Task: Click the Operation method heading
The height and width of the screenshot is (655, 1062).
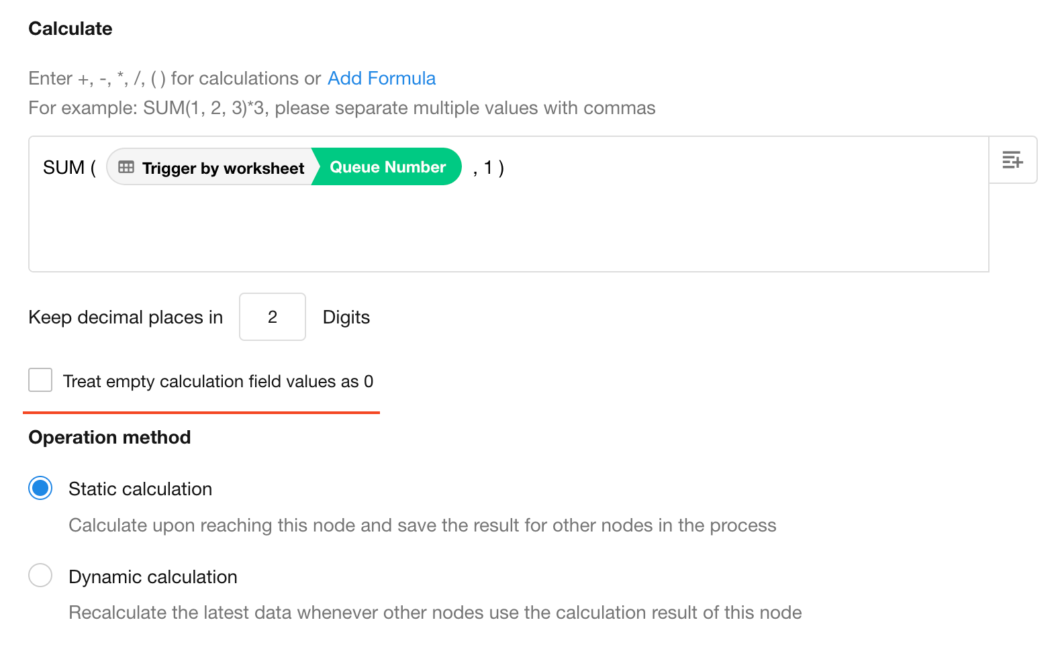Action: click(109, 437)
